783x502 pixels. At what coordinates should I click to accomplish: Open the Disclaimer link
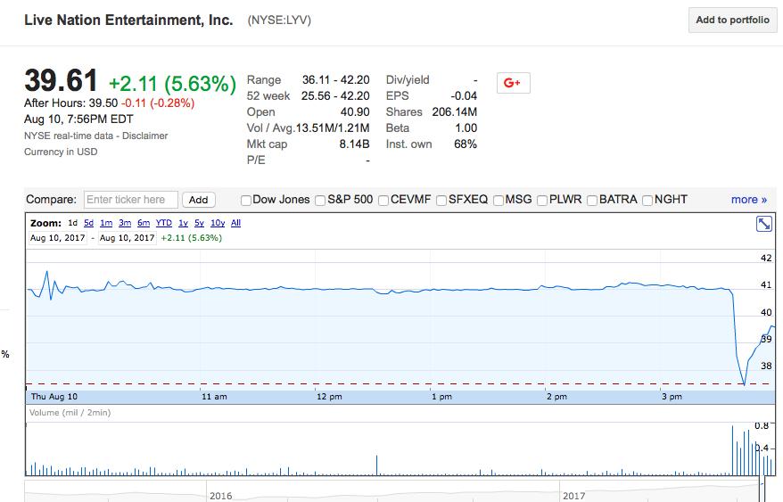pyautogui.click(x=146, y=136)
